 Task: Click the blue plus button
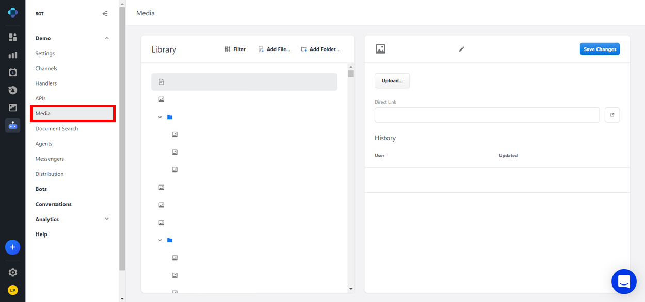pos(13,247)
